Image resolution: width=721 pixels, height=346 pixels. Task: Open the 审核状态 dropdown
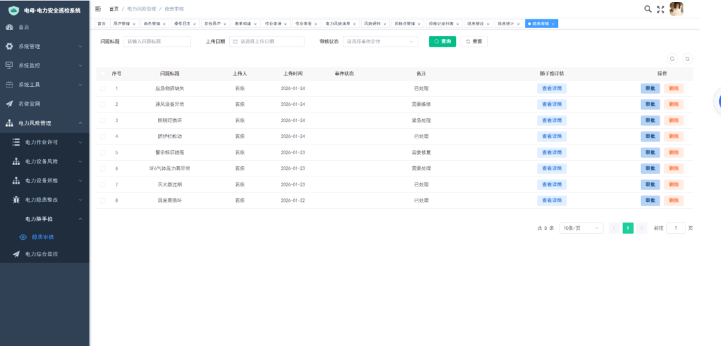click(x=381, y=41)
